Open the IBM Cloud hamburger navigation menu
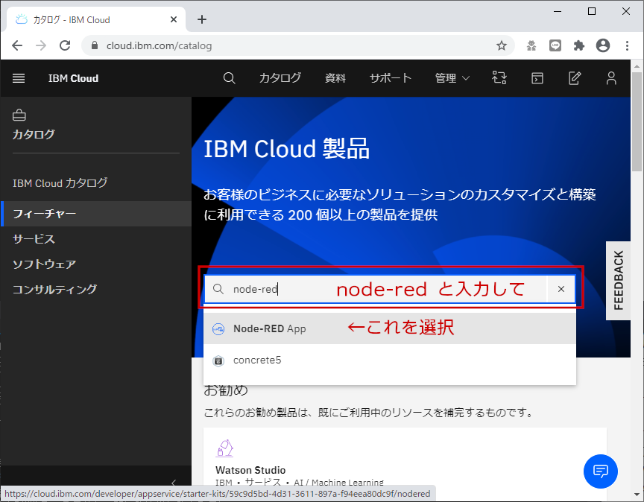644x502 pixels. tap(19, 78)
